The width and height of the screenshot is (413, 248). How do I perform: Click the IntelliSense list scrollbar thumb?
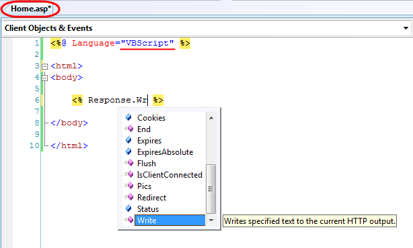pos(211,189)
